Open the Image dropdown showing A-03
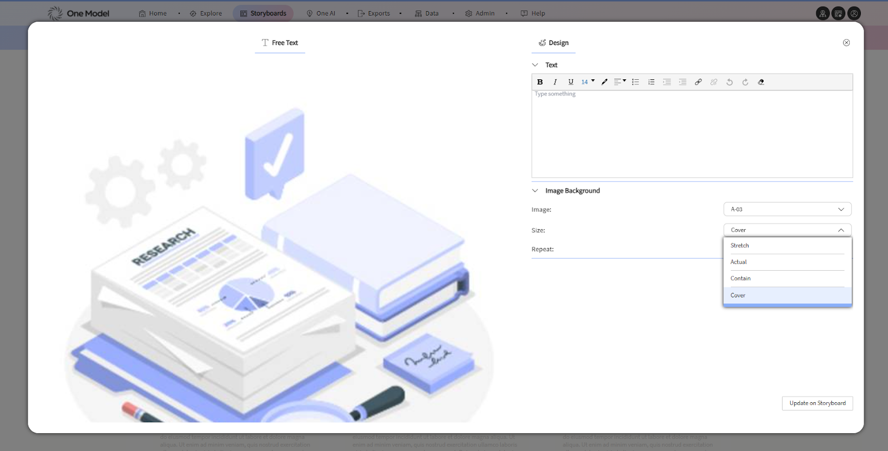The width and height of the screenshot is (888, 451). (x=787, y=209)
